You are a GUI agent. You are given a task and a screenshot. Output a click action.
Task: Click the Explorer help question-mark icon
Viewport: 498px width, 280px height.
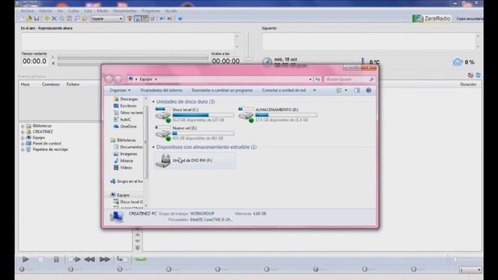[x=368, y=90]
